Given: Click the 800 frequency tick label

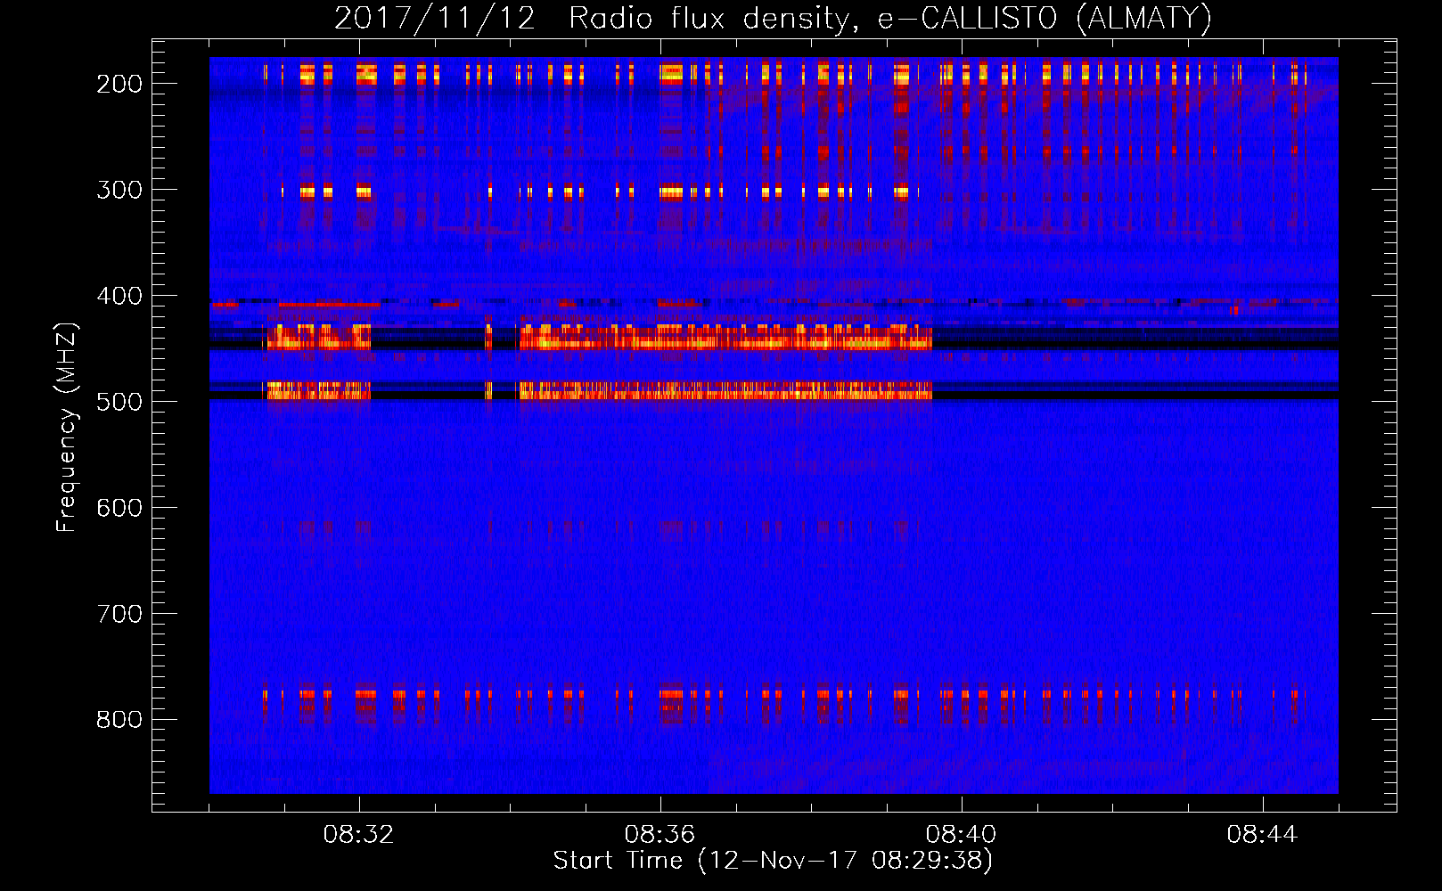Looking at the screenshot, I should click(119, 720).
